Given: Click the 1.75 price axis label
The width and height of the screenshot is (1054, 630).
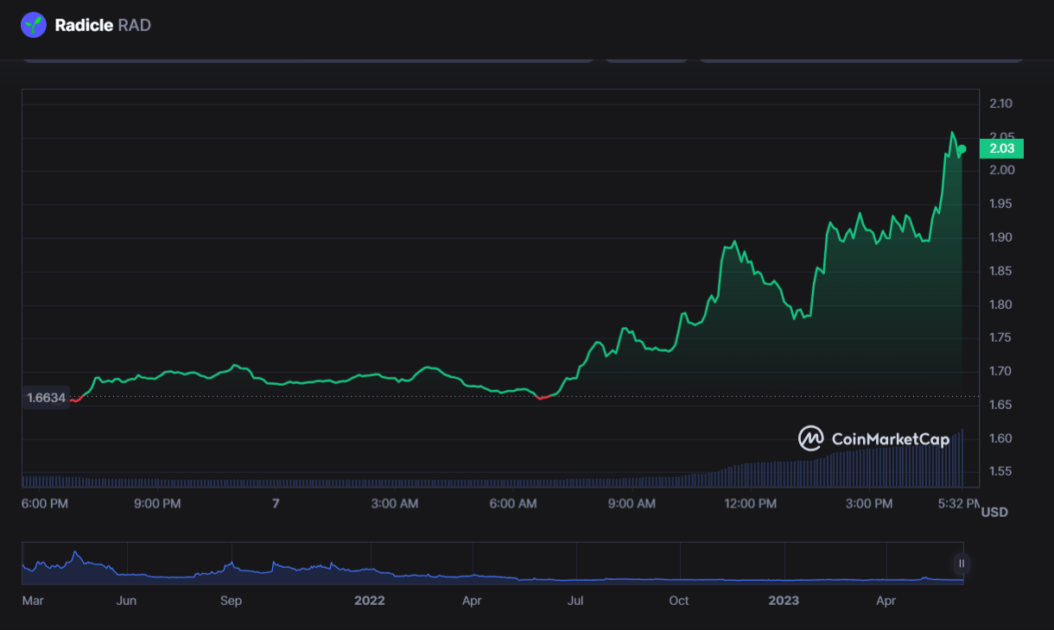Looking at the screenshot, I should click(x=1000, y=338).
